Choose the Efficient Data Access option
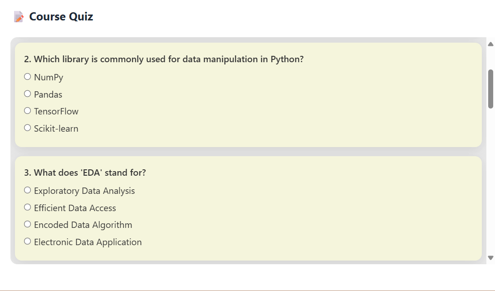 tap(28, 207)
